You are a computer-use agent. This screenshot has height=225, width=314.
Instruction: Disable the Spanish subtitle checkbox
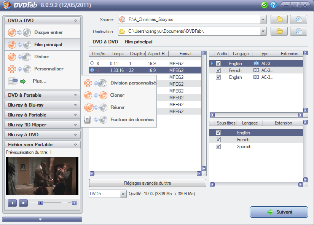(x=218, y=146)
